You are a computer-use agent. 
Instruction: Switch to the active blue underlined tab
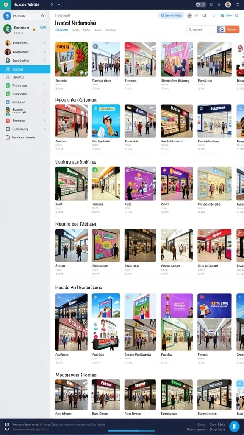pyautogui.click(x=61, y=30)
